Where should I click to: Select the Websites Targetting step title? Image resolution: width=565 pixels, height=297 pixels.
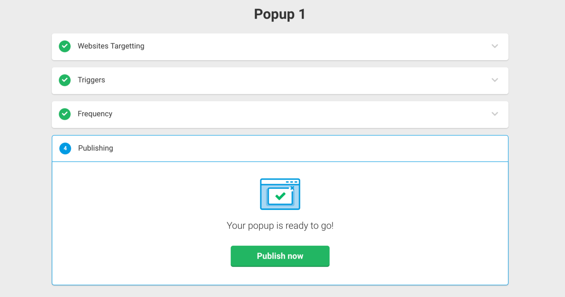[x=111, y=46]
